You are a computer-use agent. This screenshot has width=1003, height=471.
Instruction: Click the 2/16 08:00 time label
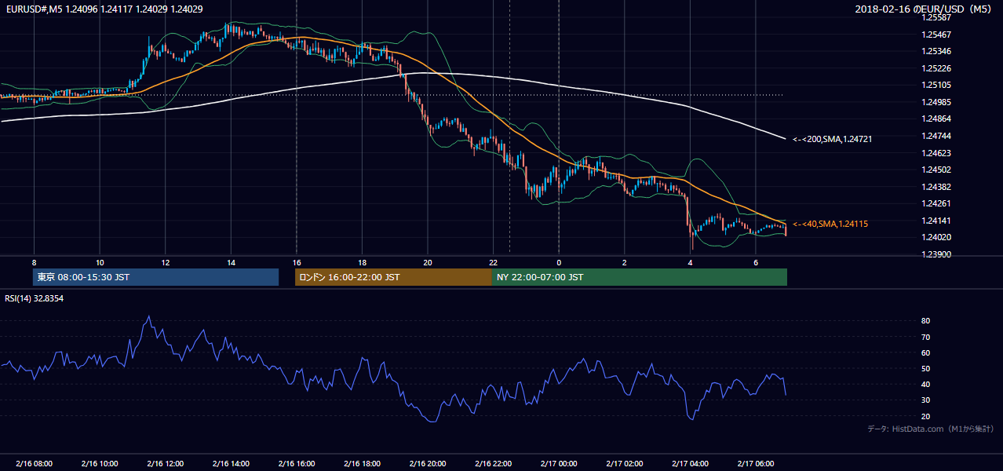click(34, 464)
